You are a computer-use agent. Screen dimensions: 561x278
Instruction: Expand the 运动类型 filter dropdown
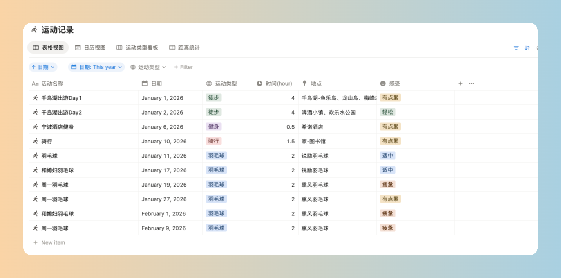click(148, 67)
